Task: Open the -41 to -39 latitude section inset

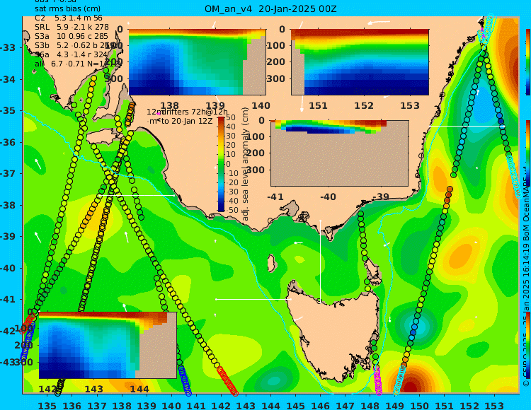Action: (x=339, y=153)
